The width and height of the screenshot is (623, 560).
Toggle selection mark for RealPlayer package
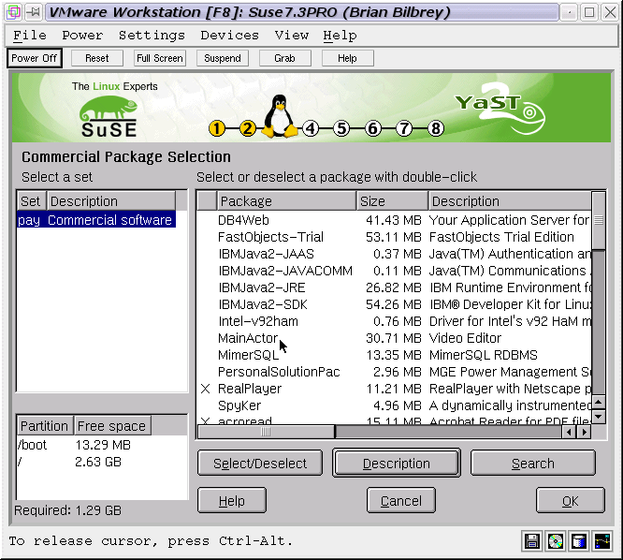206,389
